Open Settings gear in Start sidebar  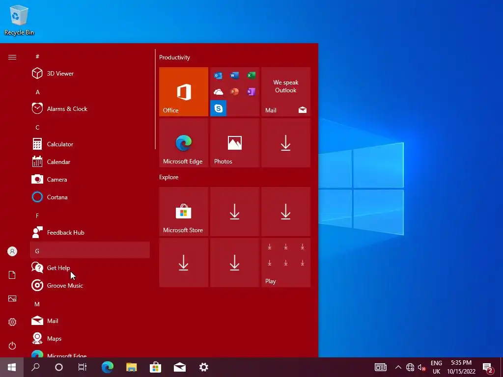click(12, 322)
